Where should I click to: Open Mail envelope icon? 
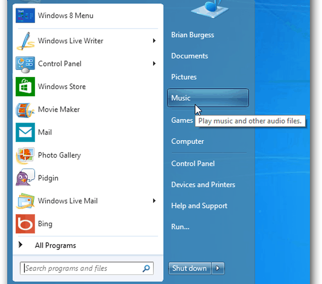coord(25,132)
